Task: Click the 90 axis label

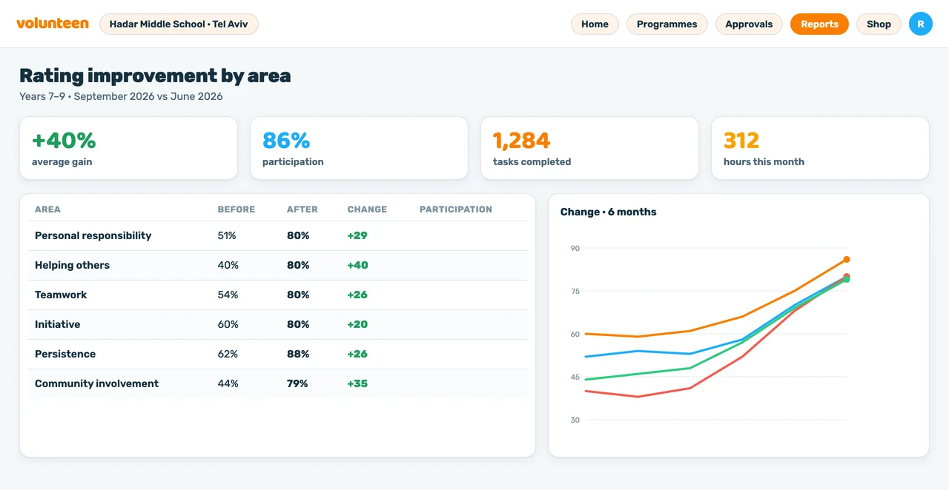Action: pyautogui.click(x=575, y=248)
